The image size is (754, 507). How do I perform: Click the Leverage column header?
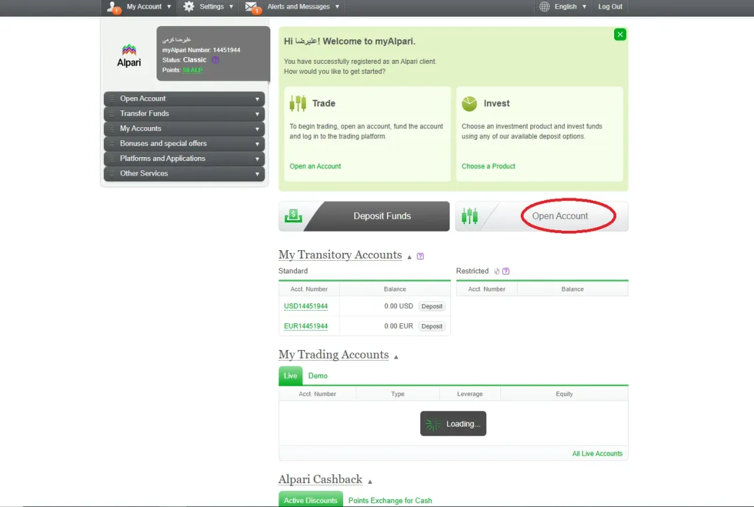coord(470,394)
